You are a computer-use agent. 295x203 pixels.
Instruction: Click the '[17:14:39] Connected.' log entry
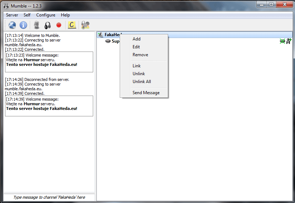point(25,93)
